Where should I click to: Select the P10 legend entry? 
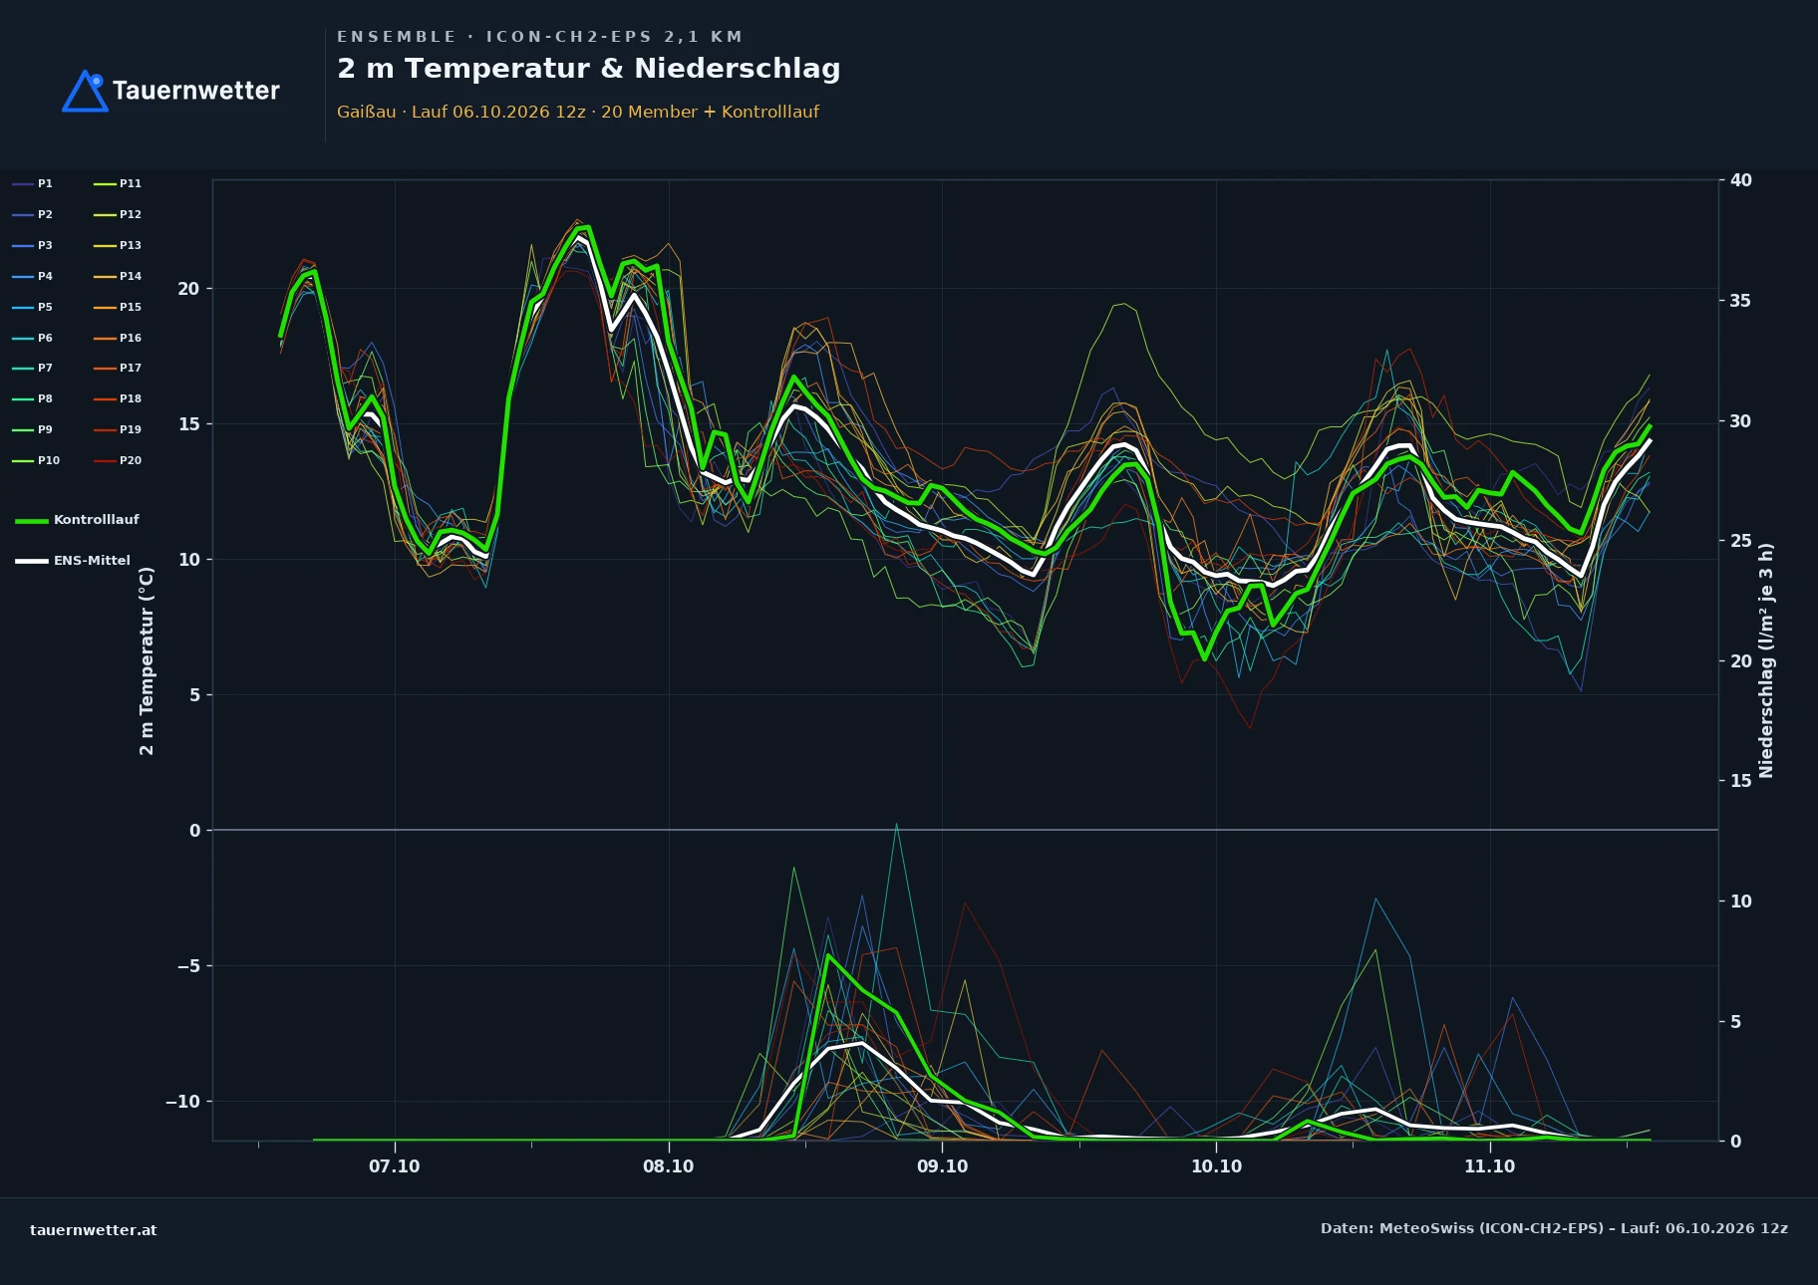coord(36,460)
